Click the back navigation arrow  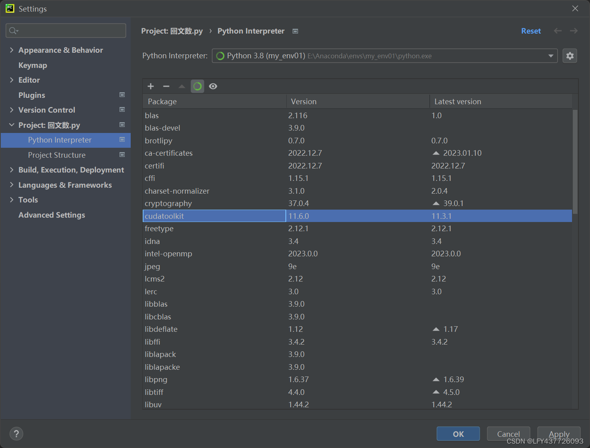click(558, 31)
